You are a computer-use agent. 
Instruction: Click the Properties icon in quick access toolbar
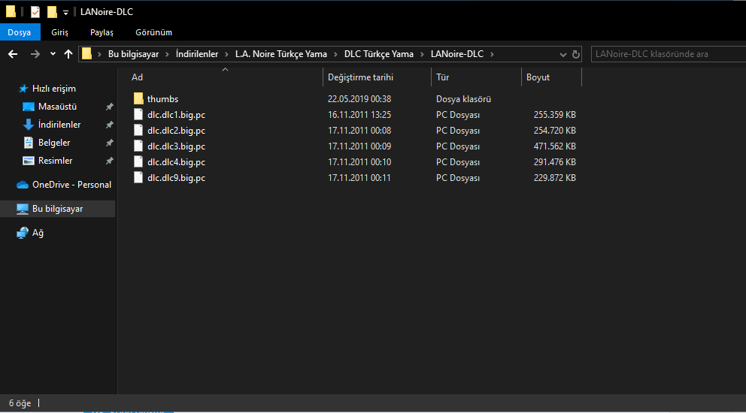(35, 12)
